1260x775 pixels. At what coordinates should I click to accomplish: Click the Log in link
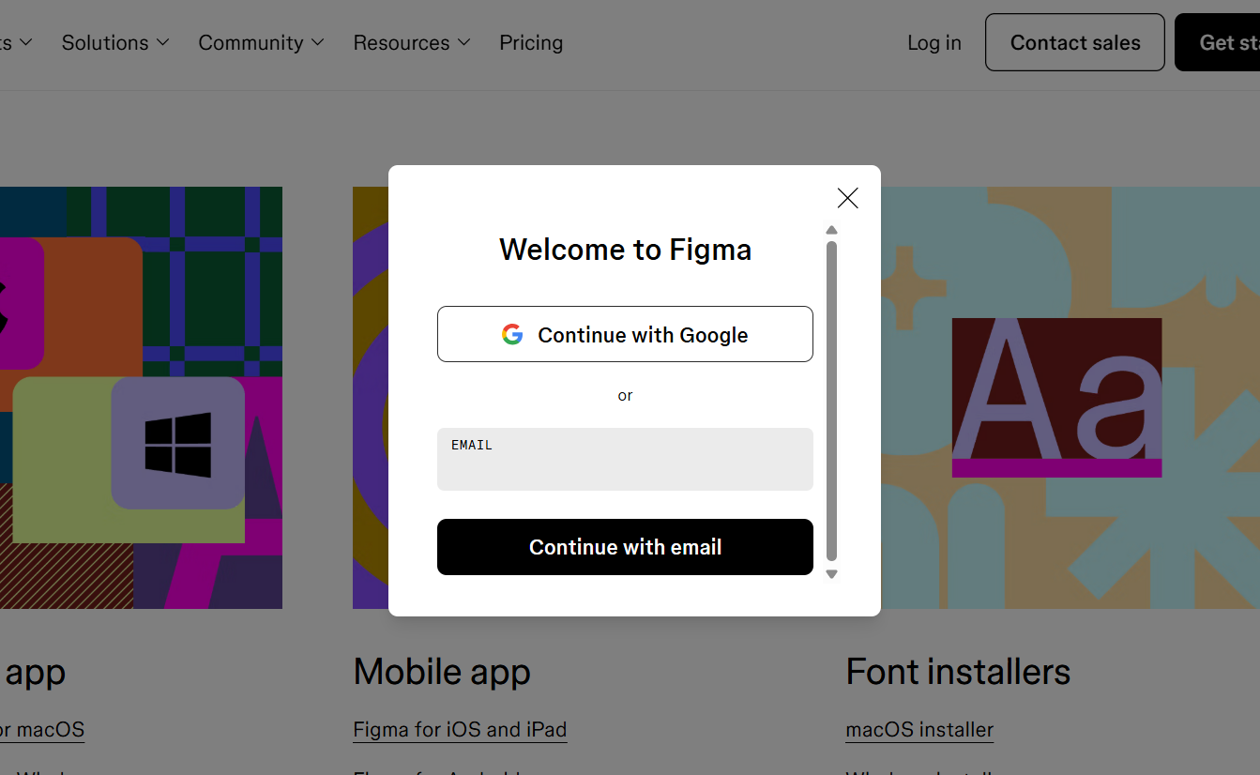click(x=934, y=42)
